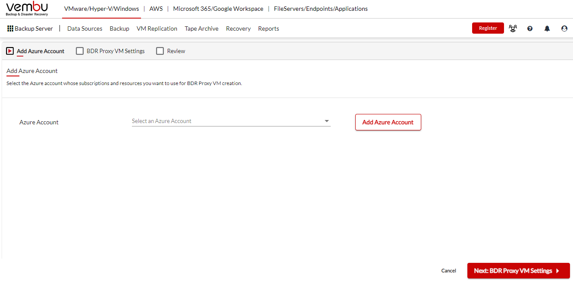The width and height of the screenshot is (573, 281).
Task: Switch to VMware/Hyper-V/Windows tab
Action: (x=101, y=9)
